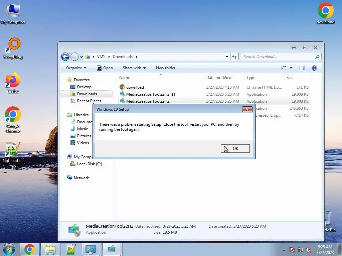
Task: Click Open in the Explorer toolbar
Action: click(x=105, y=68)
